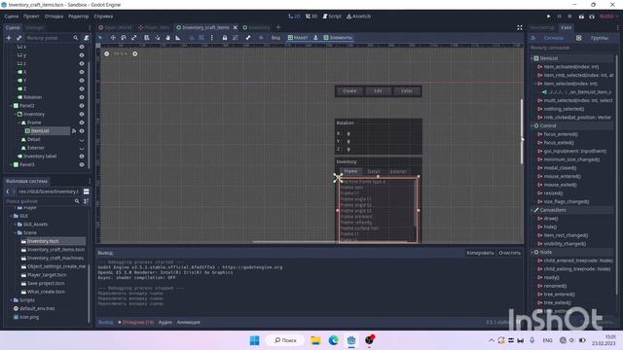Open the Script workspace
Screen dimensions: 623x350
point(332,17)
